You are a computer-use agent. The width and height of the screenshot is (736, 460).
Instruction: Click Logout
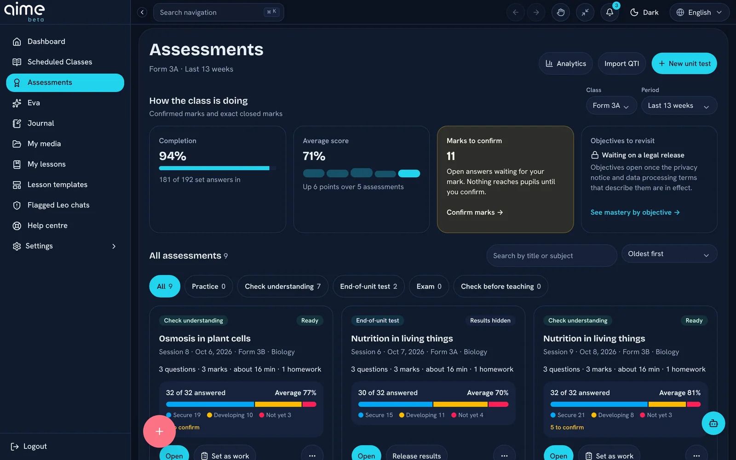coord(29,446)
